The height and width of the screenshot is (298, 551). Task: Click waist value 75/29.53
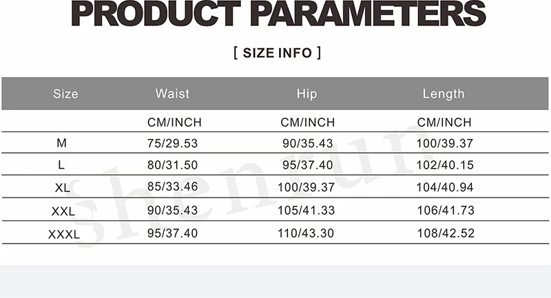click(173, 144)
